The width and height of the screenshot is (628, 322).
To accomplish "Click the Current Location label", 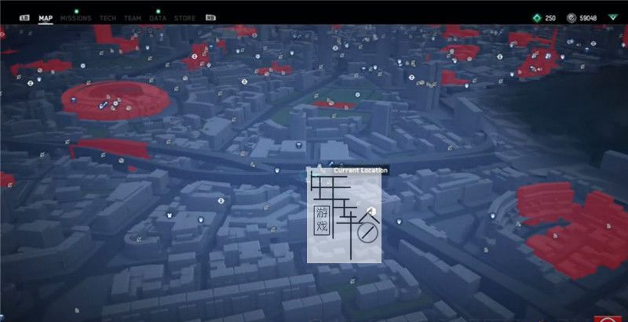I will (360, 171).
